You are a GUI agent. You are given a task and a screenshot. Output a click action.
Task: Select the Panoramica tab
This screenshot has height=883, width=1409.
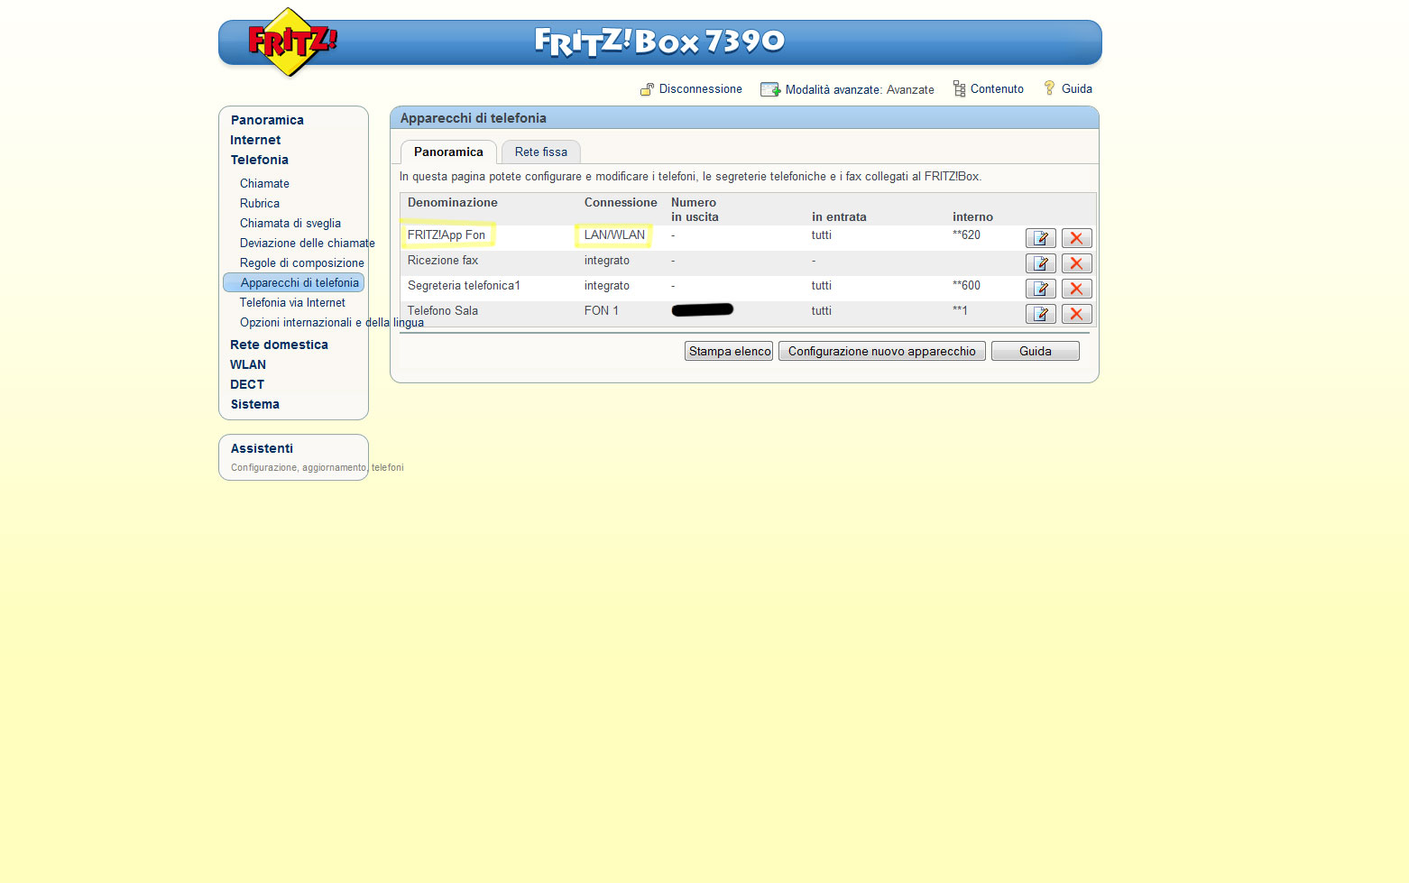pos(448,152)
